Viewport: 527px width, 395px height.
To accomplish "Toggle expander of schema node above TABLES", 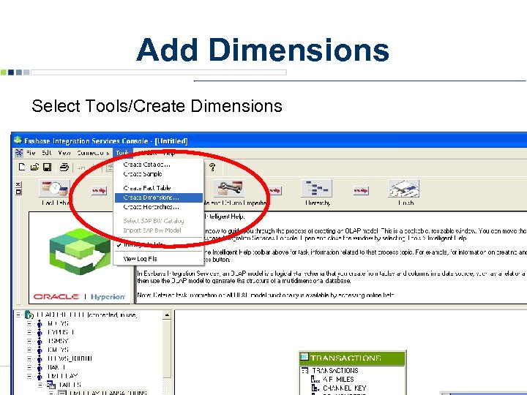I will tap(29, 376).
